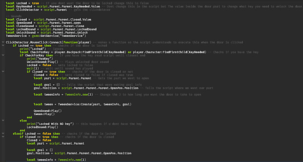Click comment 'Change the 2 to how long'

(x=148, y=94)
